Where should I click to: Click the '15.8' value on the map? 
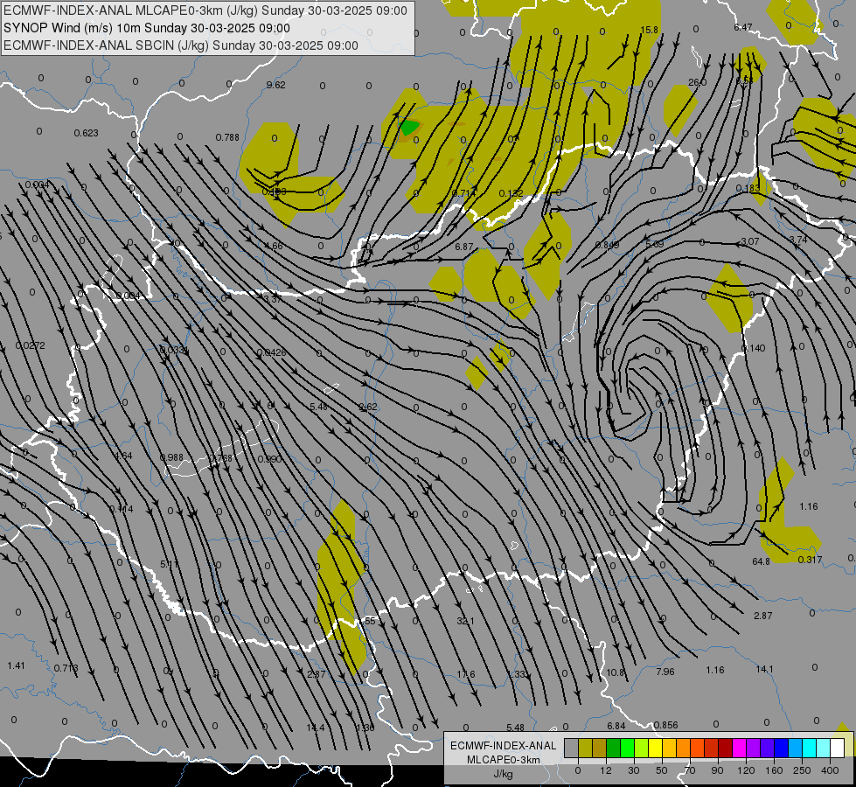coord(649,30)
